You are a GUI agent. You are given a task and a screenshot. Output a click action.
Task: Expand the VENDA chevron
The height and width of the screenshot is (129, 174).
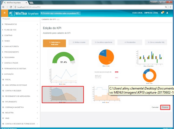click(37, 41)
